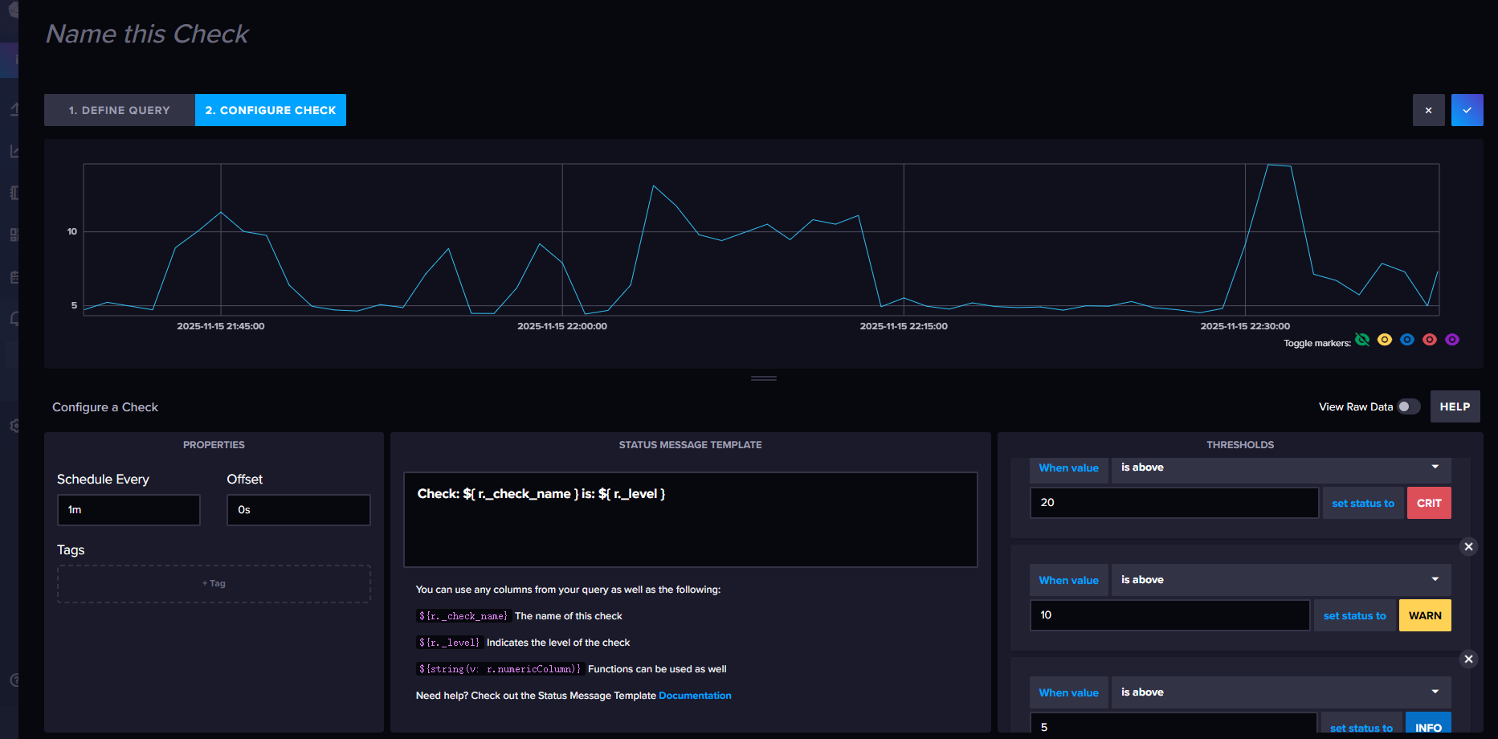The width and height of the screenshot is (1498, 739).
Task: Remove the INFO threshold using its X
Action: (x=1468, y=659)
